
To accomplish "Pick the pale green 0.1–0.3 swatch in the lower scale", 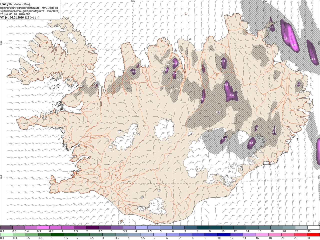I will (x=6, y=234).
